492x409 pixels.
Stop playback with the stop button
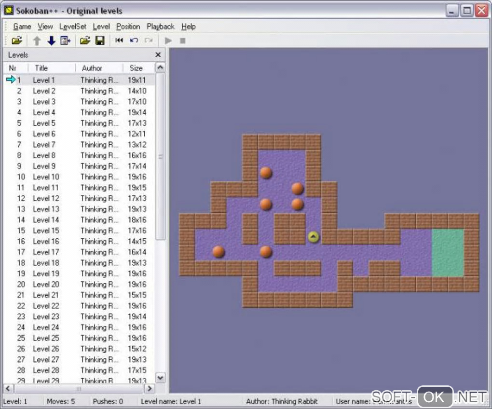pos(183,41)
